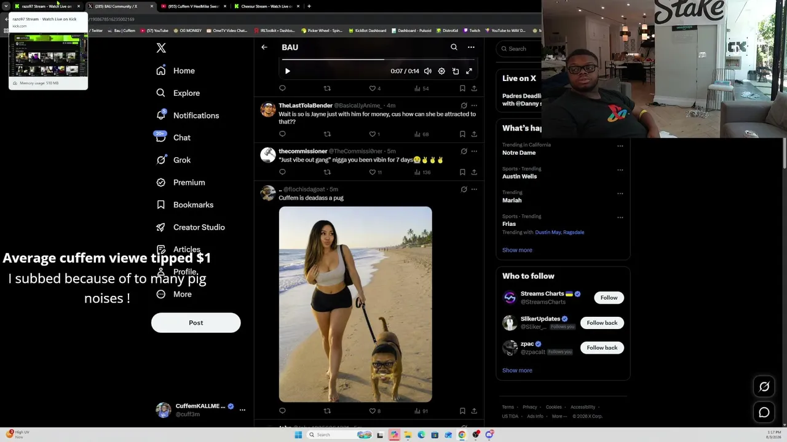The width and height of the screenshot is (787, 442).
Task: Repost thecommissioner's post
Action: tap(327, 172)
